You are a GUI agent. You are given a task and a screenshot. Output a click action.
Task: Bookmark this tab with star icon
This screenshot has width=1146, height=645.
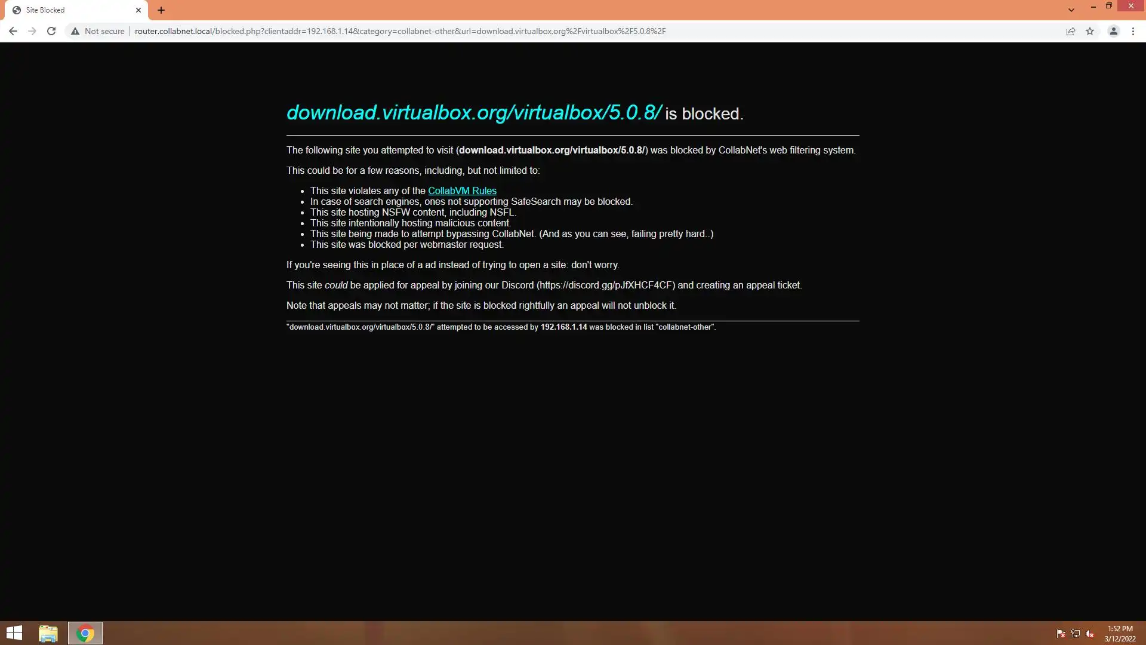pos(1090,31)
